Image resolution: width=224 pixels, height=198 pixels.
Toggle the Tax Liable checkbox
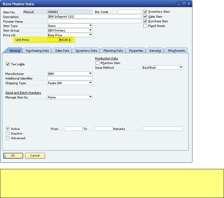click(8, 64)
